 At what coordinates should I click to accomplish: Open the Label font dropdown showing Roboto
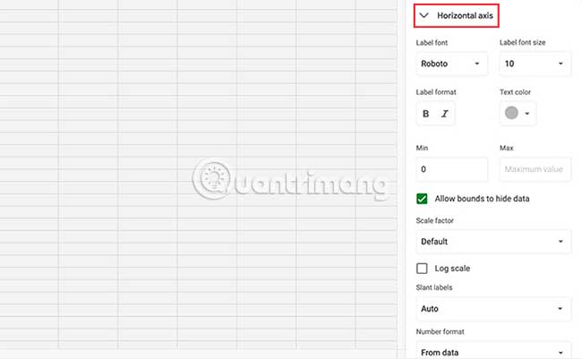tap(451, 64)
